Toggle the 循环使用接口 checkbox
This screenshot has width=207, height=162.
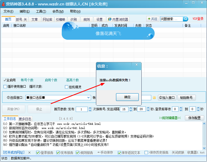(5, 86)
